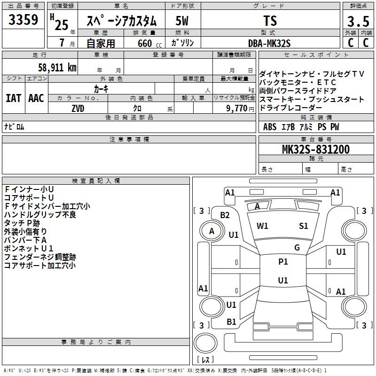
Task: Click the レス label below car diagram
Action: pyautogui.click(x=205, y=360)
